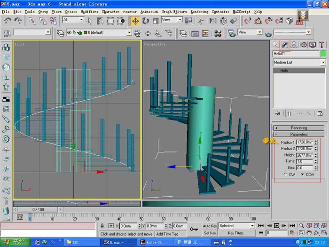Open the Modify panel tab
The image size is (329, 247).
(285, 45)
